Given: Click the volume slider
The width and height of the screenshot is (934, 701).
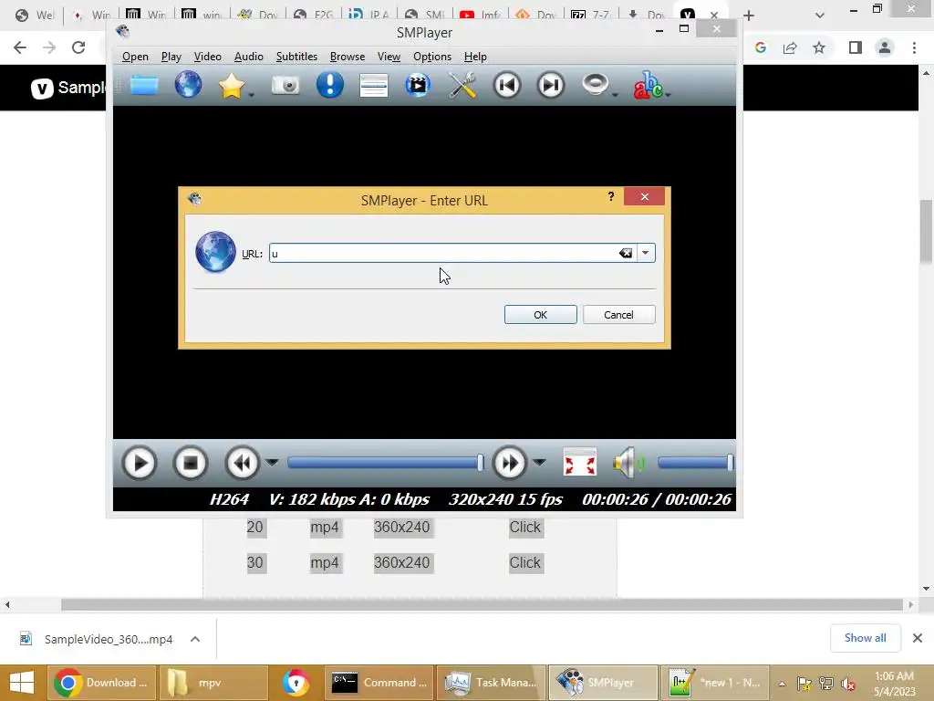Looking at the screenshot, I should (x=696, y=463).
